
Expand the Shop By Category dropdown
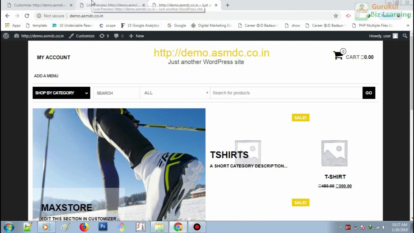(x=61, y=93)
